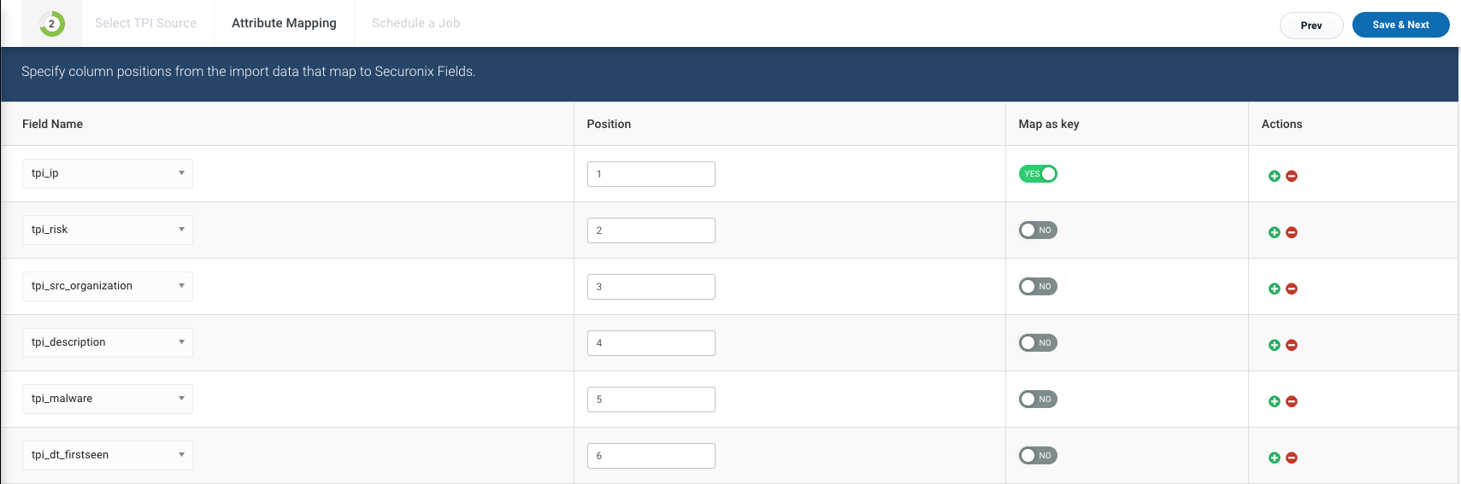Enable Map as key for tpi_risk

coord(1038,230)
